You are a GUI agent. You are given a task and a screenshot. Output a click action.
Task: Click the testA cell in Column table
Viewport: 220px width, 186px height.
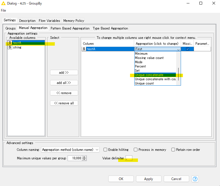[108, 49]
